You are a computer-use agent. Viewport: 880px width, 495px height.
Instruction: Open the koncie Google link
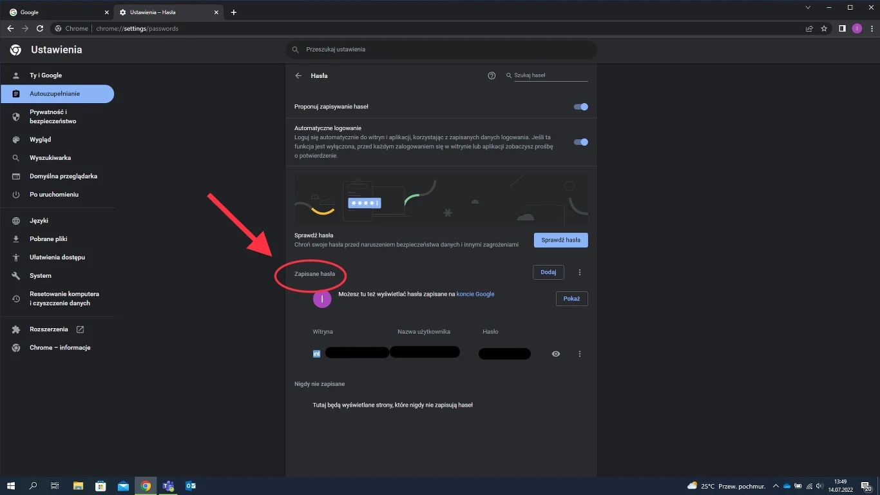pos(475,294)
